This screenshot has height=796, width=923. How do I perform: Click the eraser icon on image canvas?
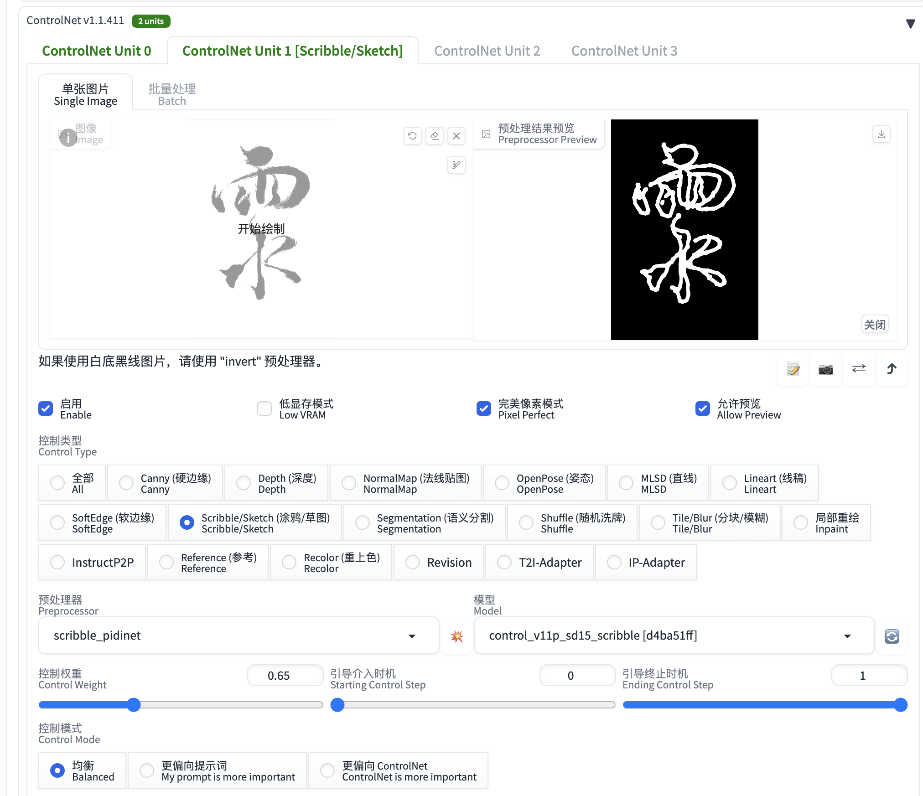click(434, 136)
